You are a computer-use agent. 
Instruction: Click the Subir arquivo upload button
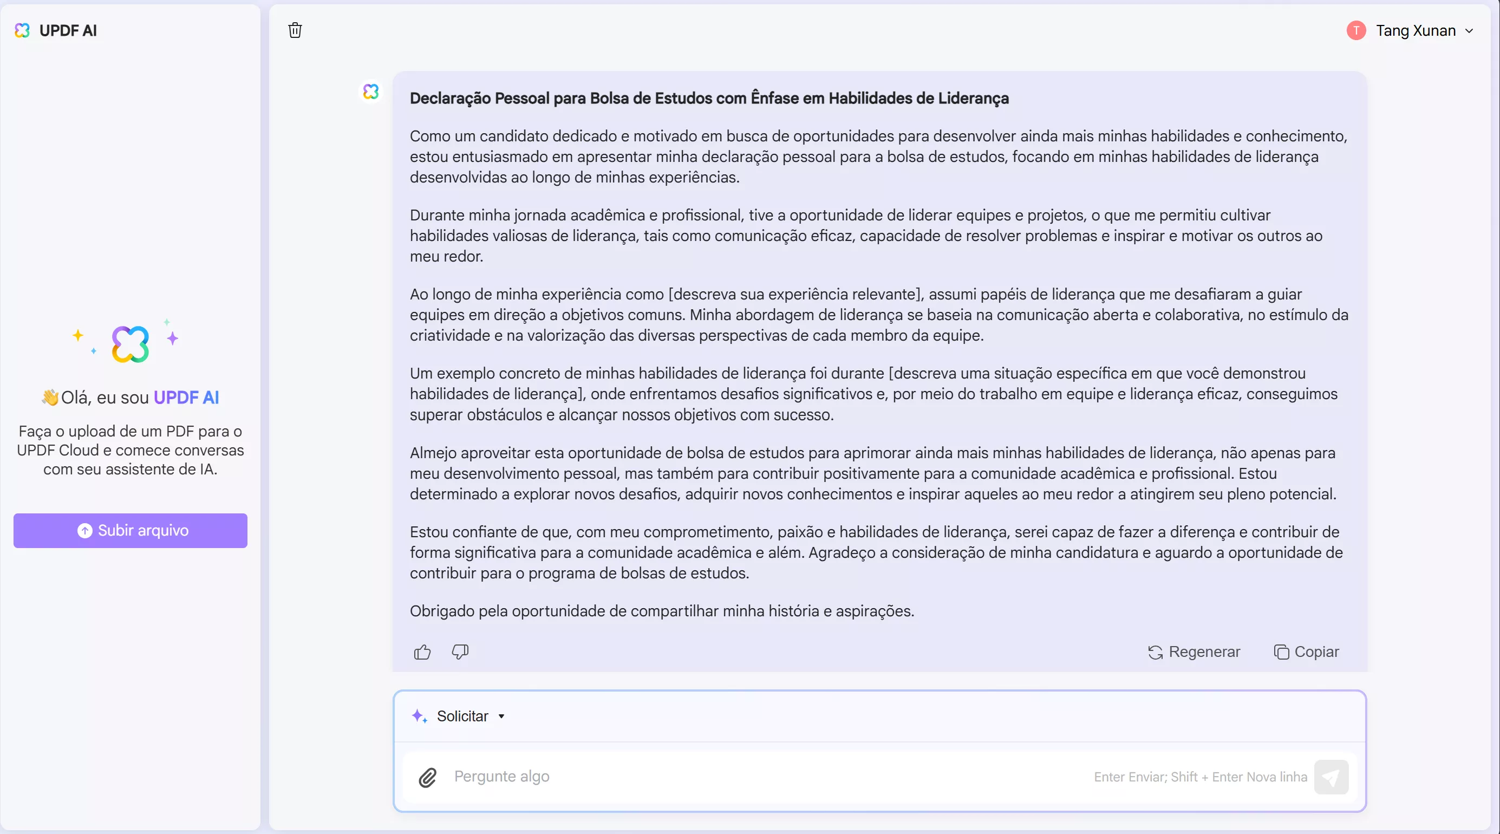point(131,531)
